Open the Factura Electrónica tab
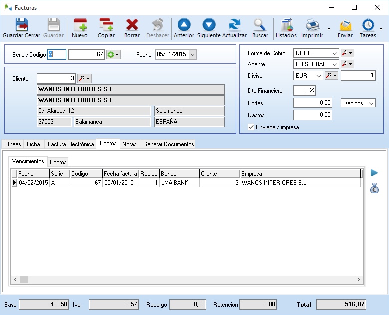The height and width of the screenshot is (315, 389). pyautogui.click(x=70, y=144)
